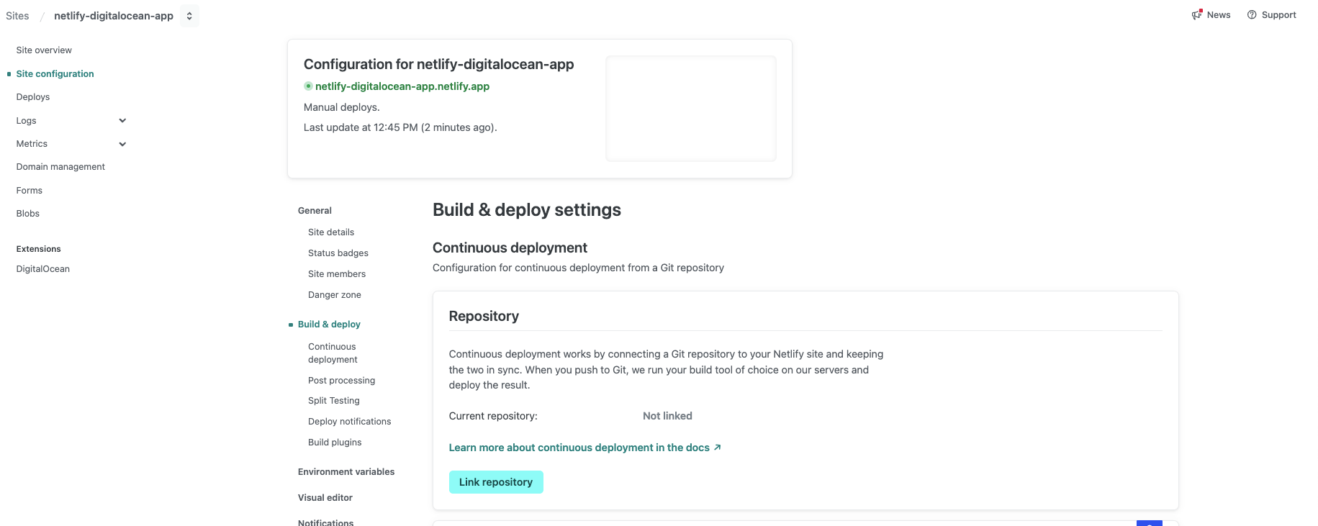This screenshot has width=1318, height=526.
Task: Select General settings section
Action: 315,211
